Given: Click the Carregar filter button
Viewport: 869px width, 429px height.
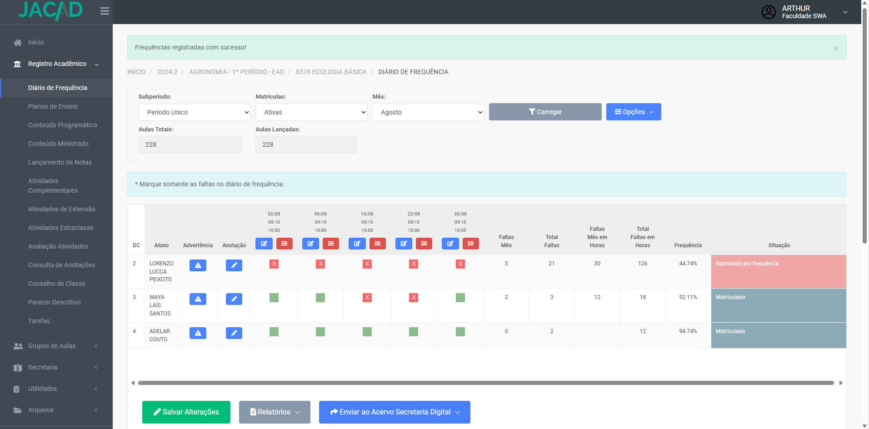Looking at the screenshot, I should coord(545,112).
